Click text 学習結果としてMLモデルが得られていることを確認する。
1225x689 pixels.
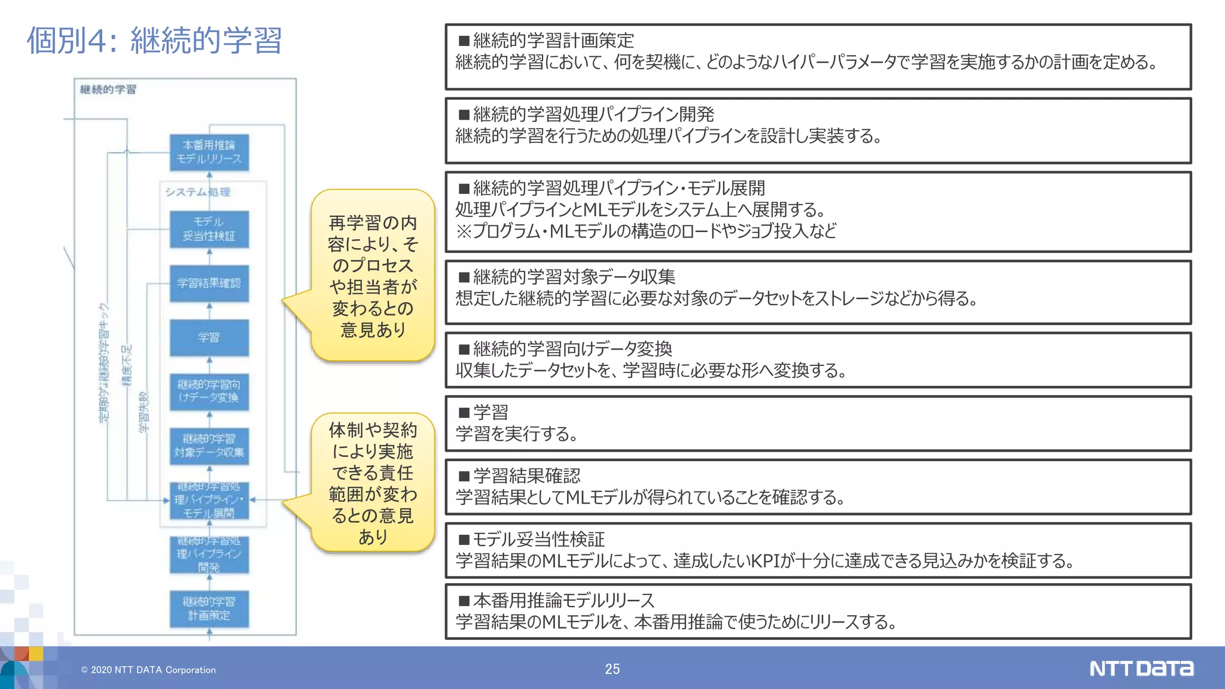point(651,498)
